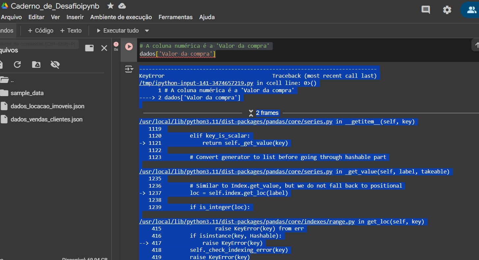Screen dimensions: 479x260
Task: Open the comments icon
Action: point(426,10)
